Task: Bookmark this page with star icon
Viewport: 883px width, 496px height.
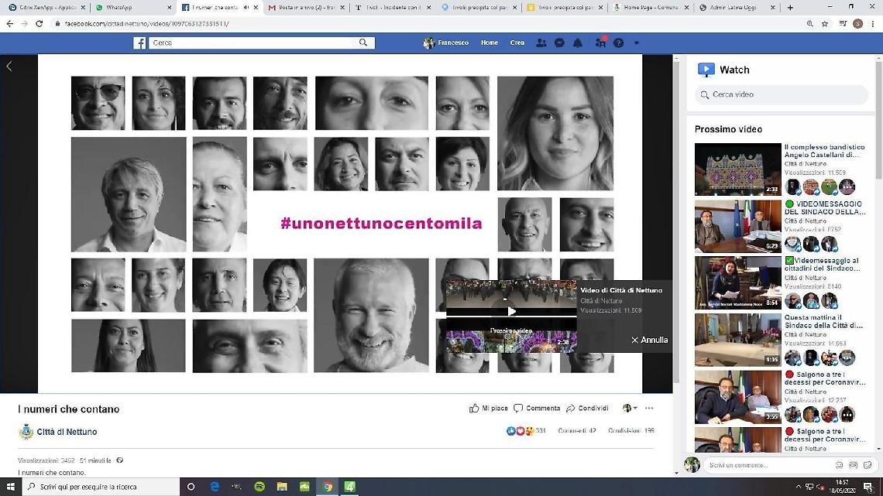Action: 825,24
